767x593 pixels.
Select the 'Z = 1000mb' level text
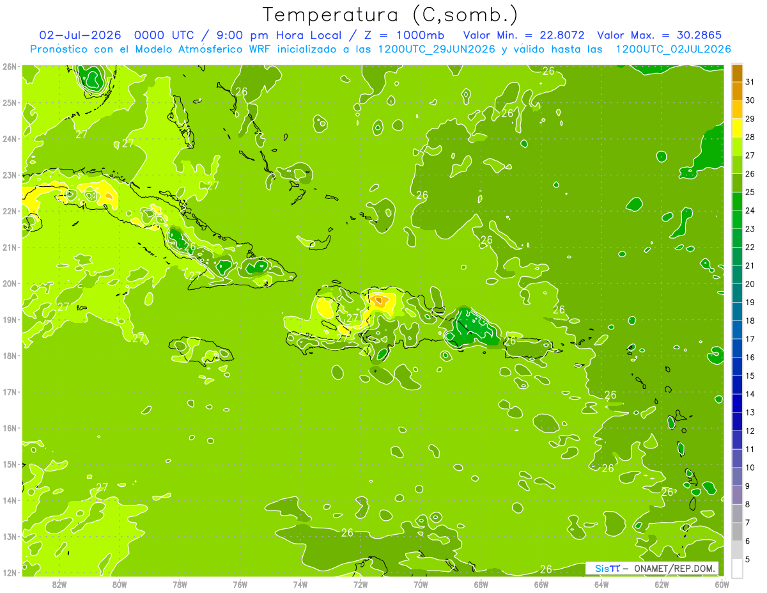(x=405, y=35)
